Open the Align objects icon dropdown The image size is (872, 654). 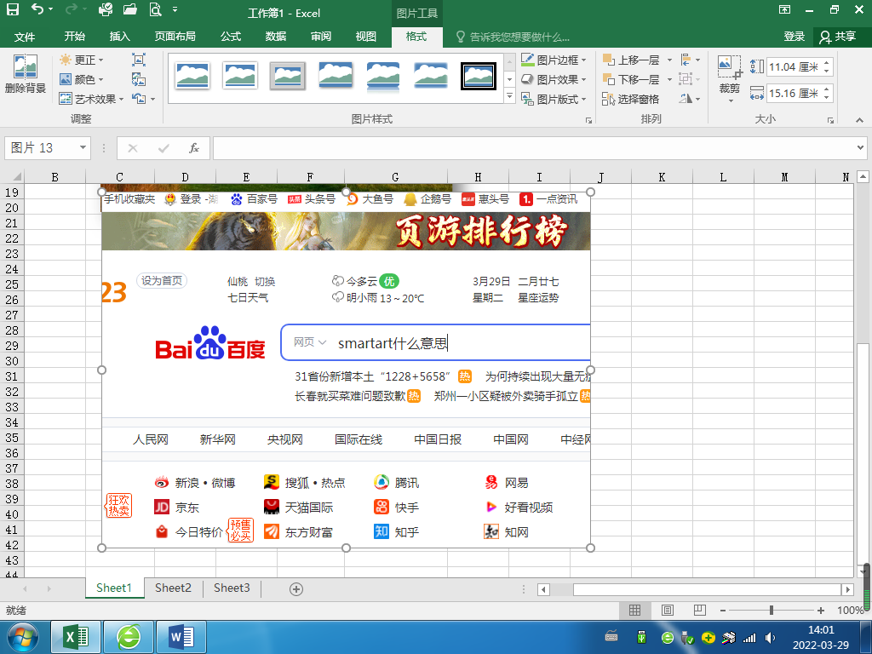coord(690,60)
